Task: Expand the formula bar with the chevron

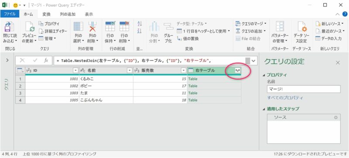Action: coord(253,61)
